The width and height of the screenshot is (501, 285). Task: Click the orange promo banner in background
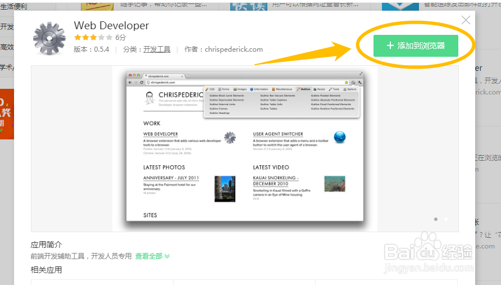(7, 114)
